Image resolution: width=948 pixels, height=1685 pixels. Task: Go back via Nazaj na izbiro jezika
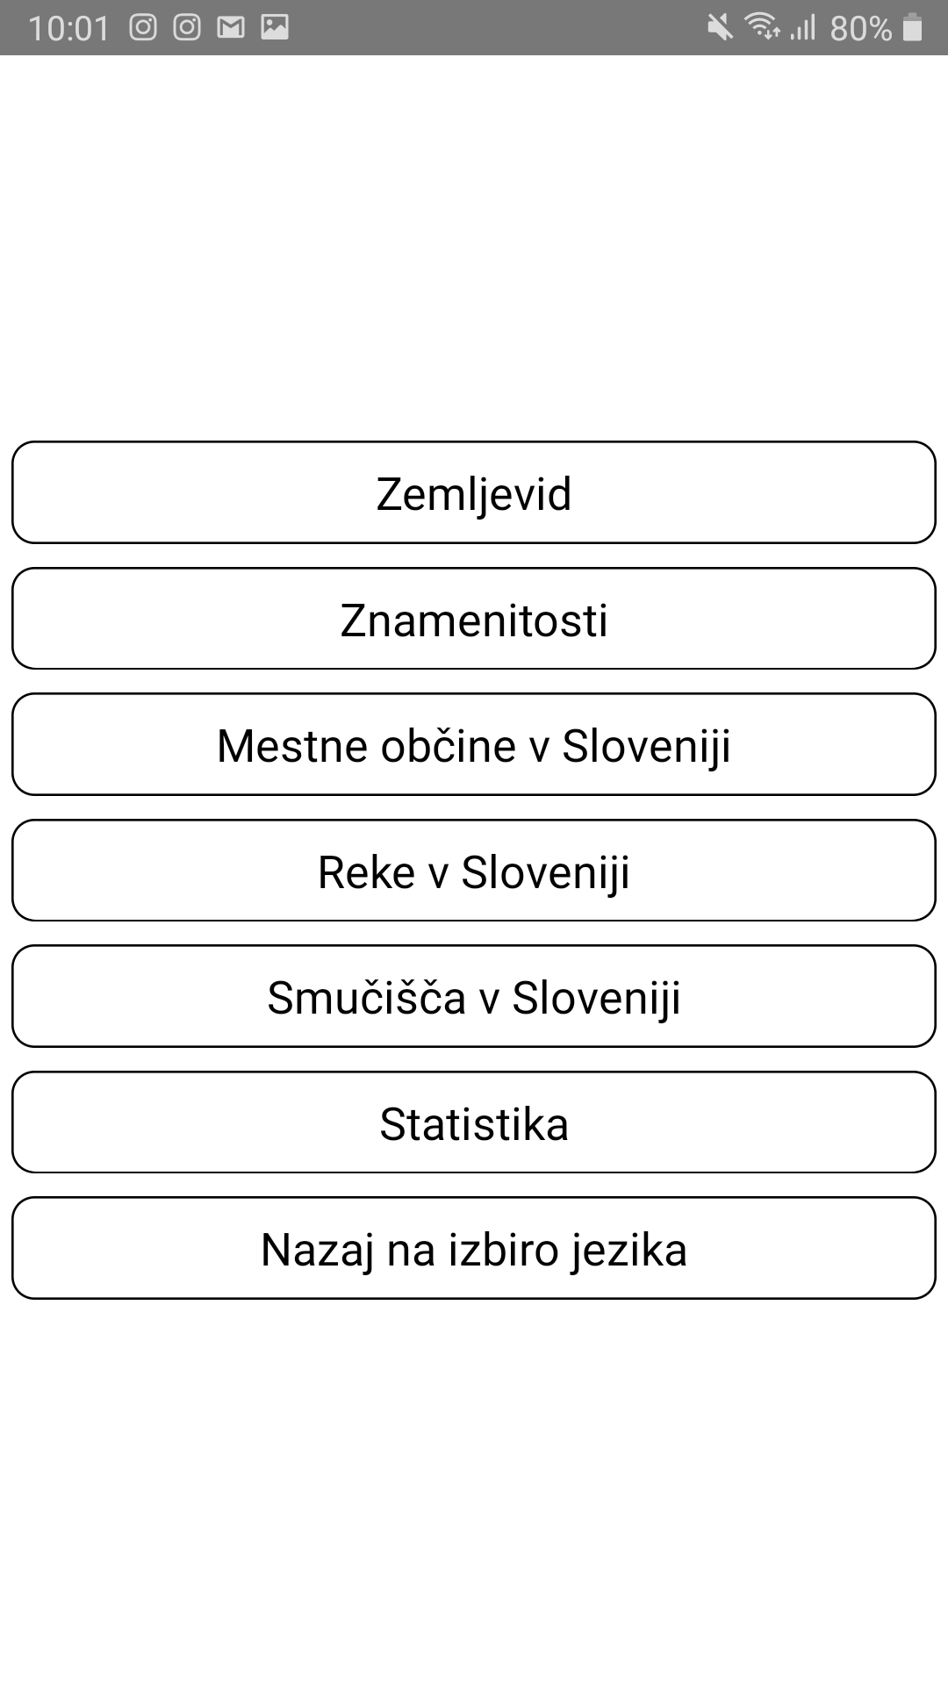[474, 1249]
